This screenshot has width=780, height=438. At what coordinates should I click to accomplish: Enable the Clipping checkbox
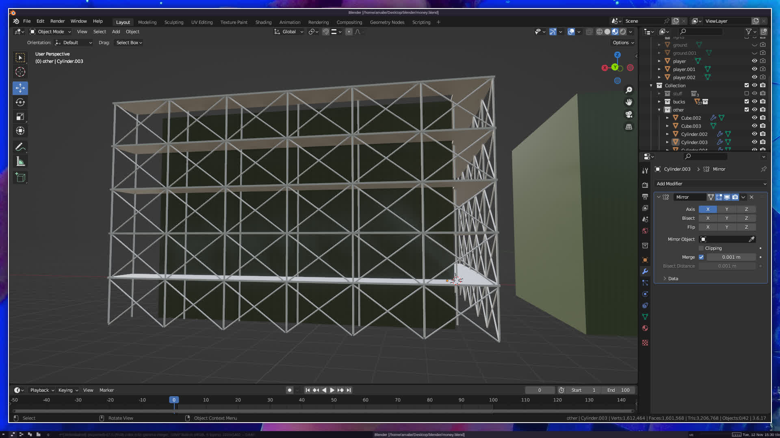point(701,248)
